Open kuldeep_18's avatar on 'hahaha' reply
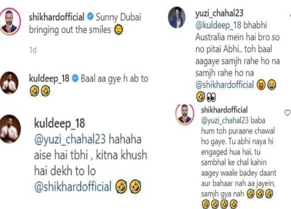The width and height of the screenshot is (291, 209). click(10, 129)
